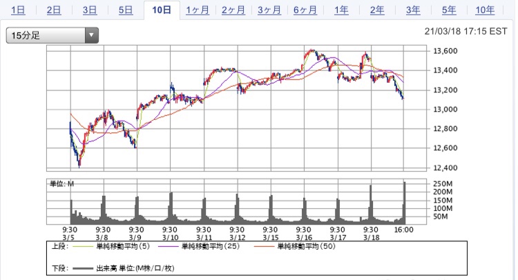Switch to the 3ヶ月 period tab
The image size is (518, 280).
(269, 10)
